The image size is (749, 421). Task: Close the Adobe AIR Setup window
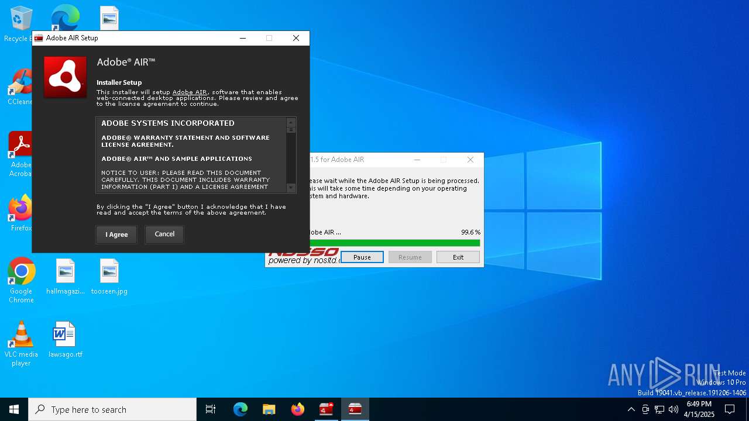tap(296, 38)
